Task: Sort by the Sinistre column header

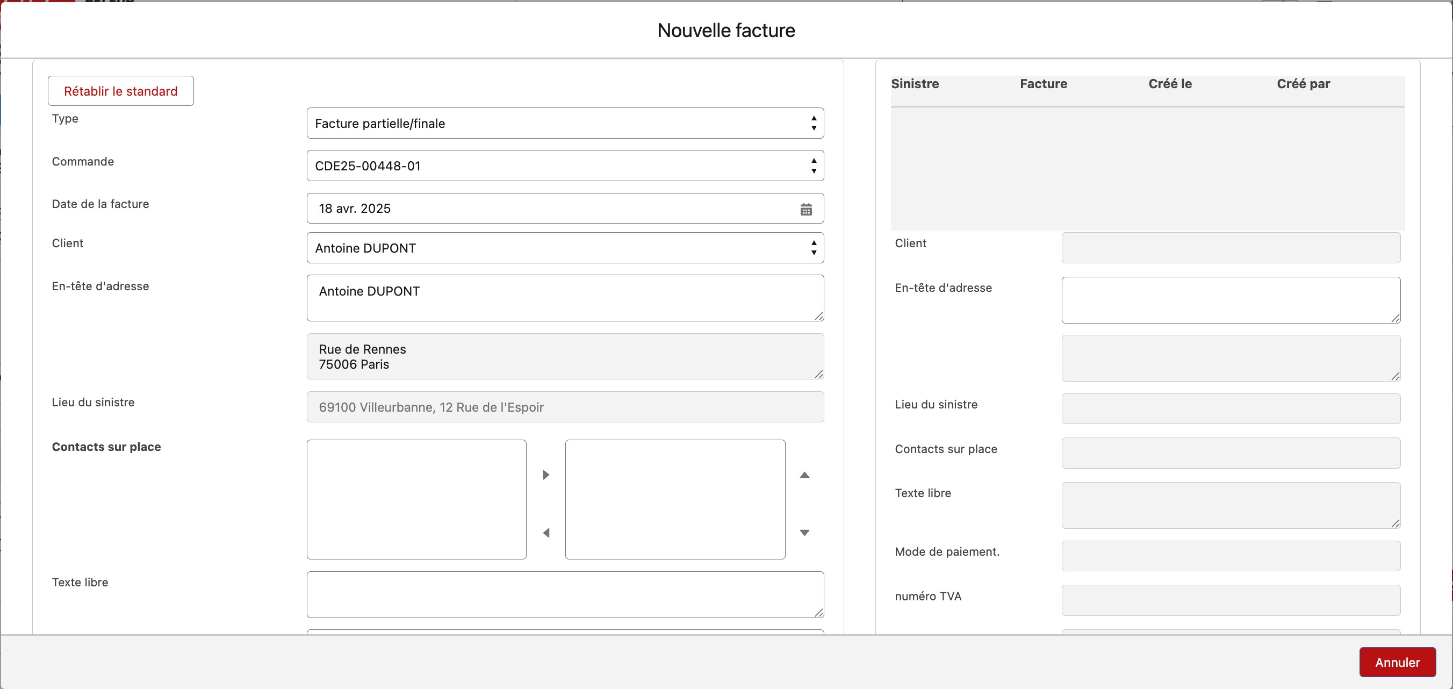Action: (915, 83)
